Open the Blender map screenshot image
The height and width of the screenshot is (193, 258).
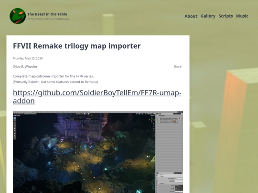click(98, 152)
